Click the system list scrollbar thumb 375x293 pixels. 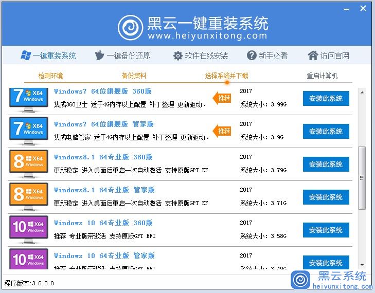point(362,178)
